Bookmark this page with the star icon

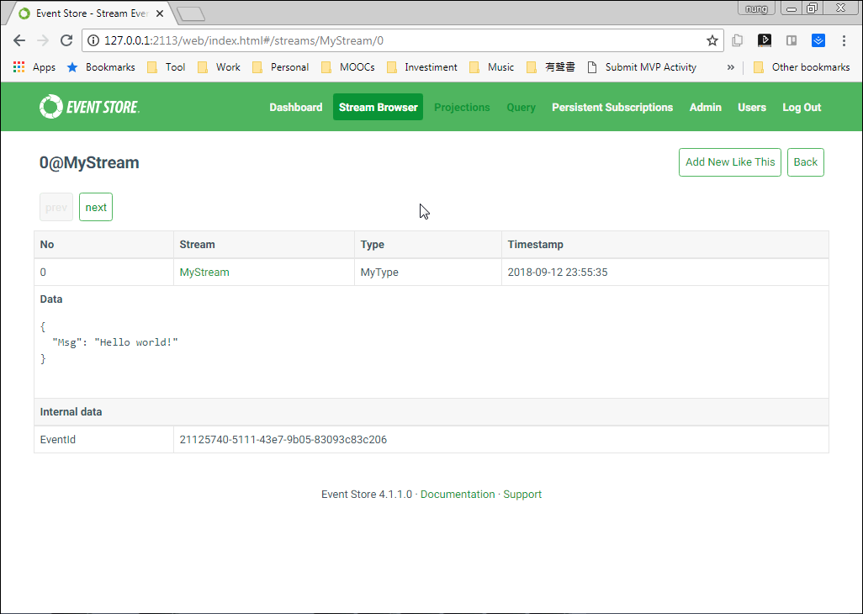[x=712, y=40]
